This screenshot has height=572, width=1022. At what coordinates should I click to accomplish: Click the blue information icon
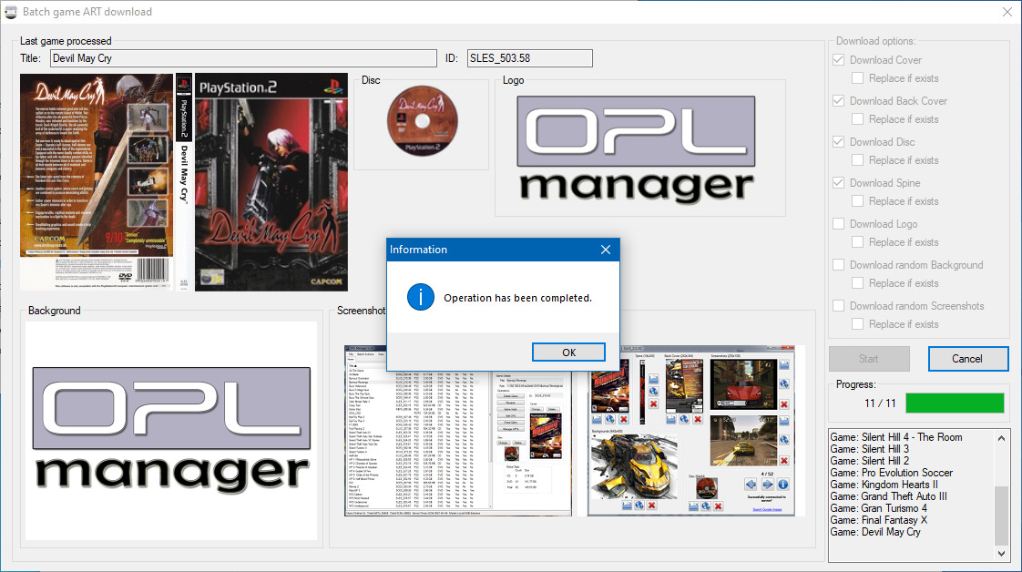[421, 297]
